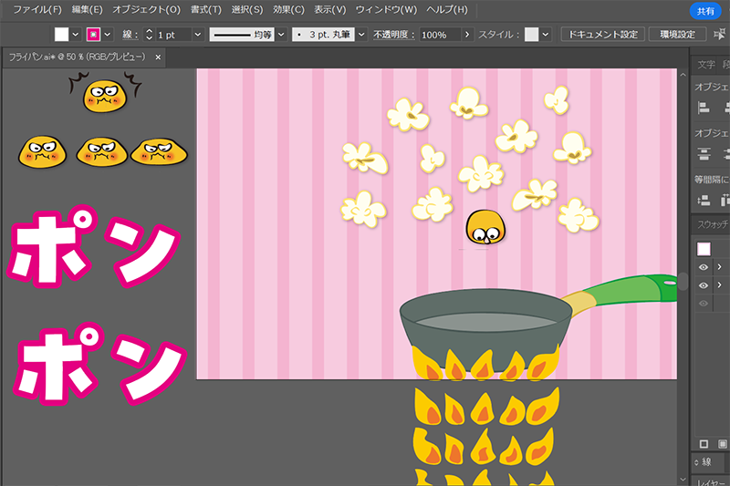Open the 効果(C) menu
Viewport: 730px width, 486px height.
click(288, 10)
